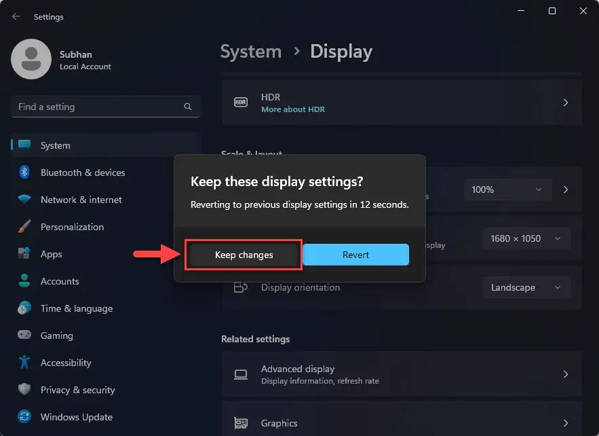Click the Graphics card icon
The image size is (599, 436).
(241, 423)
